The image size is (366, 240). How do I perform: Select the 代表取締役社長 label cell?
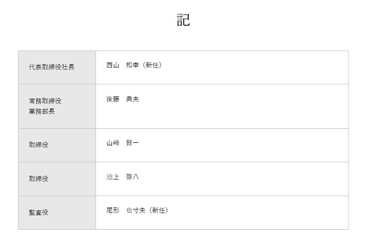52,67
